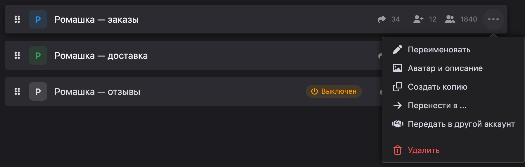Image resolution: width=525 pixels, height=167 pixels.
Task: Click the add-user icon showing 12
Action: 418,19
